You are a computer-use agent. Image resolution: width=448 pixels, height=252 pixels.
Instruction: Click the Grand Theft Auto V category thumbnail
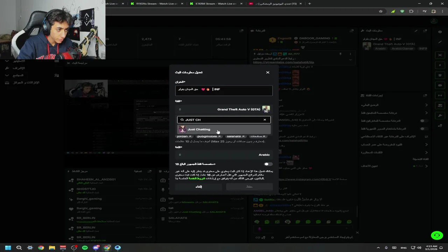pos(266,109)
